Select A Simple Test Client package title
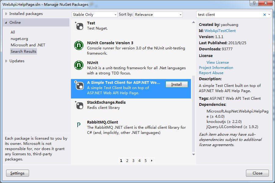 coord(123,82)
